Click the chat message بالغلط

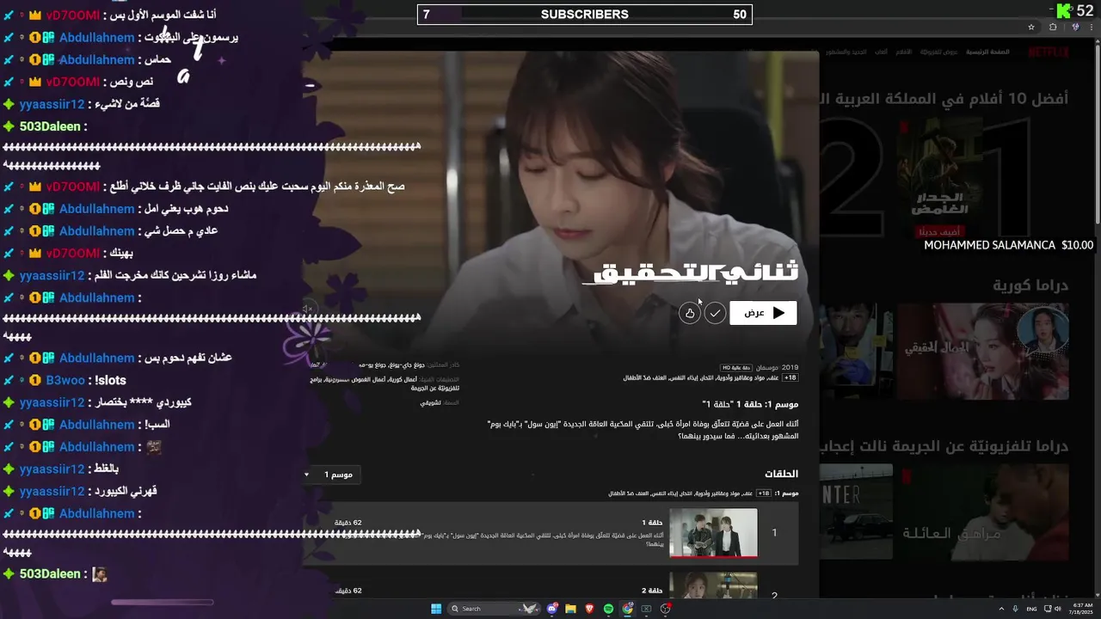[106, 469]
